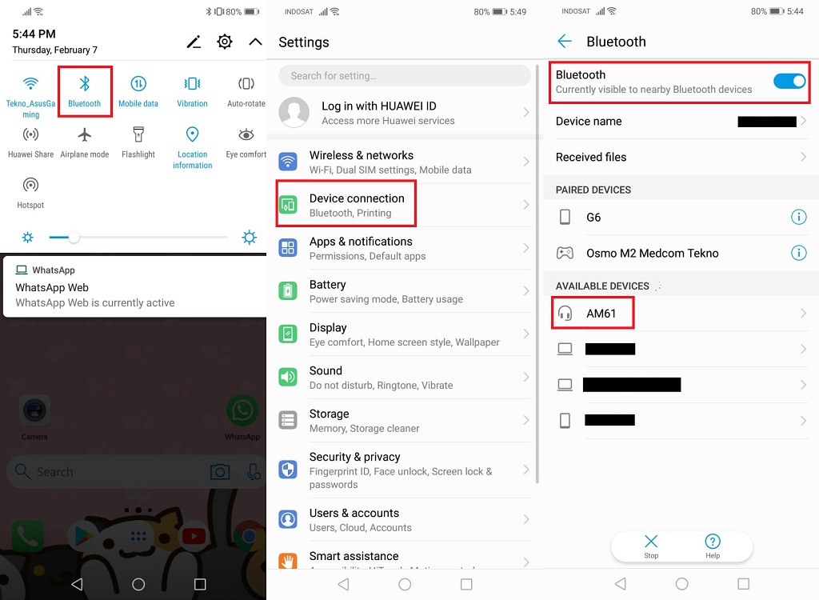
Task: Toggle the Location information tile
Action: [x=192, y=147]
